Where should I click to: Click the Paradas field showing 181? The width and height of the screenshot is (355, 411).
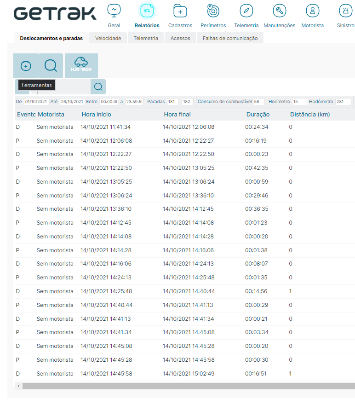point(173,102)
